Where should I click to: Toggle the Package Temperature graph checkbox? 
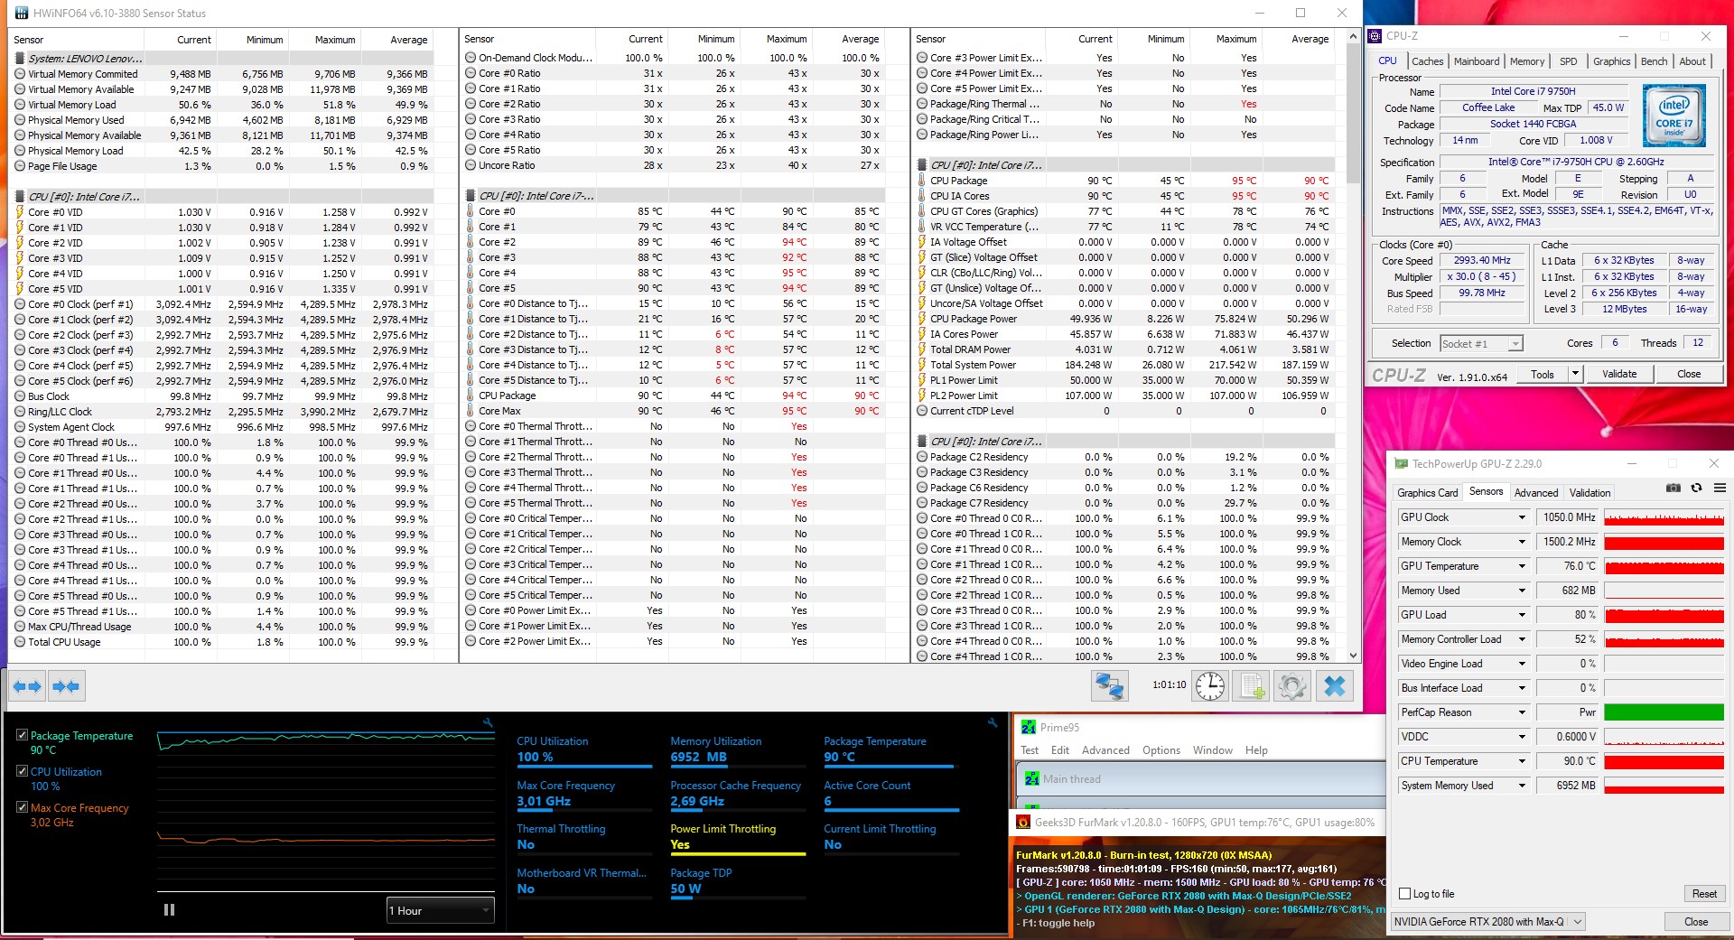[x=22, y=735]
